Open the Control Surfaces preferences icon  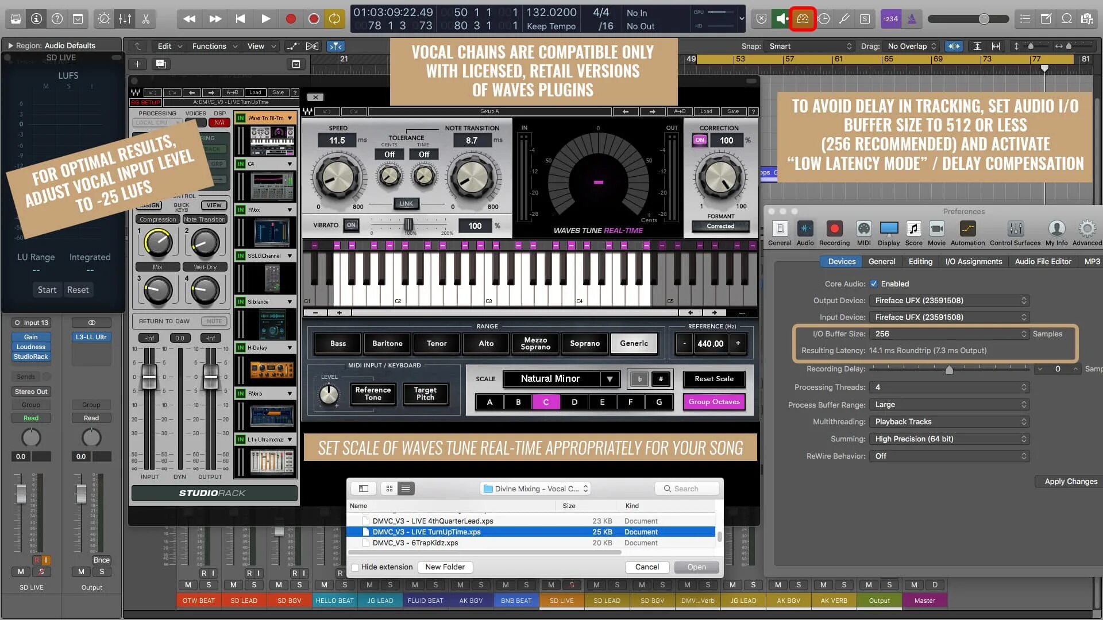(1015, 229)
